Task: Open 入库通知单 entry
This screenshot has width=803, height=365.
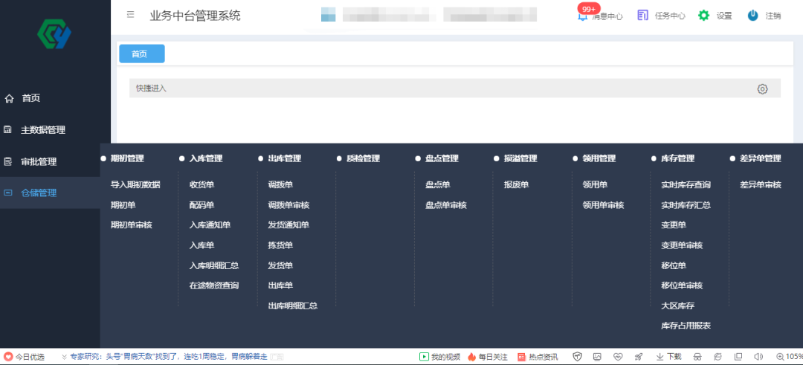Action: point(210,225)
